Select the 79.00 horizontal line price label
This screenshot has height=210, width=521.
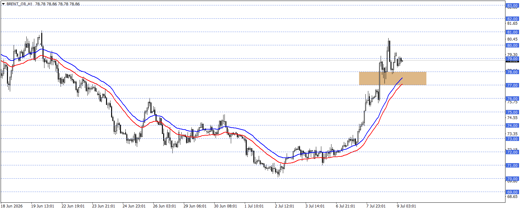tap(512, 59)
